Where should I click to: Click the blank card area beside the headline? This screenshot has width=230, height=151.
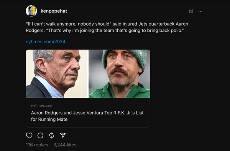pyautogui.click(x=108, y=120)
